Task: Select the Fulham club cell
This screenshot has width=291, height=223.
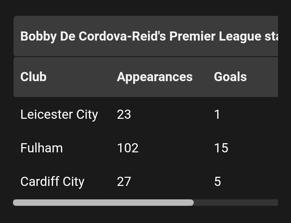Action: point(41,148)
